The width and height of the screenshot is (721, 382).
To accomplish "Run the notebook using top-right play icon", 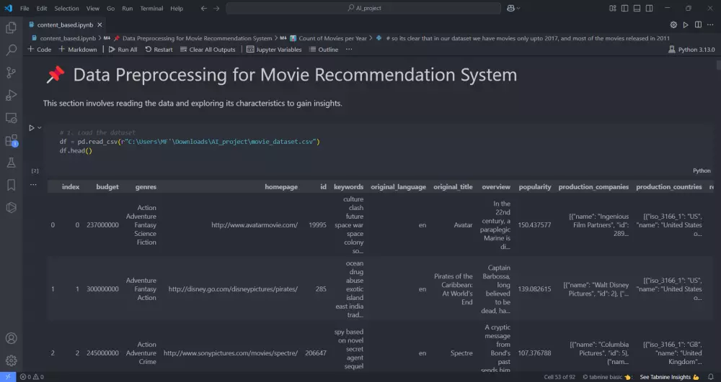I will pyautogui.click(x=686, y=24).
